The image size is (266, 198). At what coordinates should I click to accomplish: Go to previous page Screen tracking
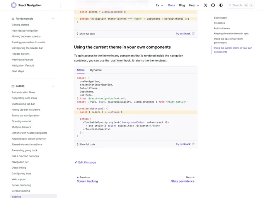click(87, 181)
